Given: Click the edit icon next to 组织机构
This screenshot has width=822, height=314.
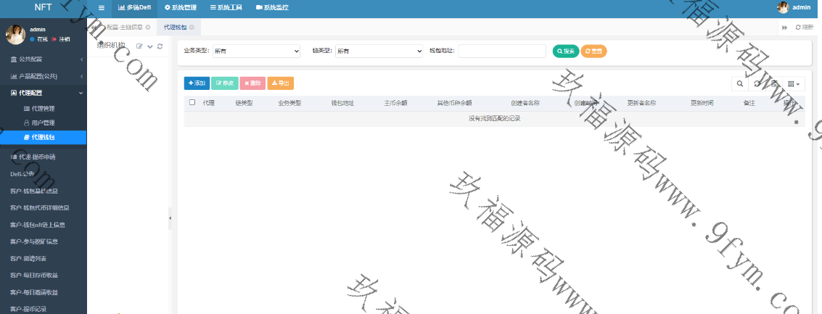Looking at the screenshot, I should [139, 46].
